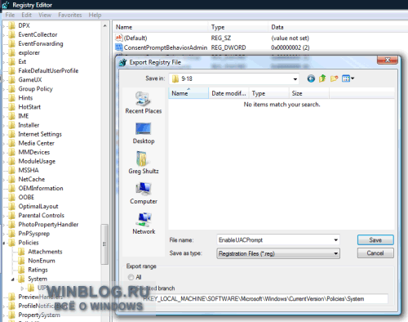Open the Edit menu
408x322 pixels.
point(27,15)
